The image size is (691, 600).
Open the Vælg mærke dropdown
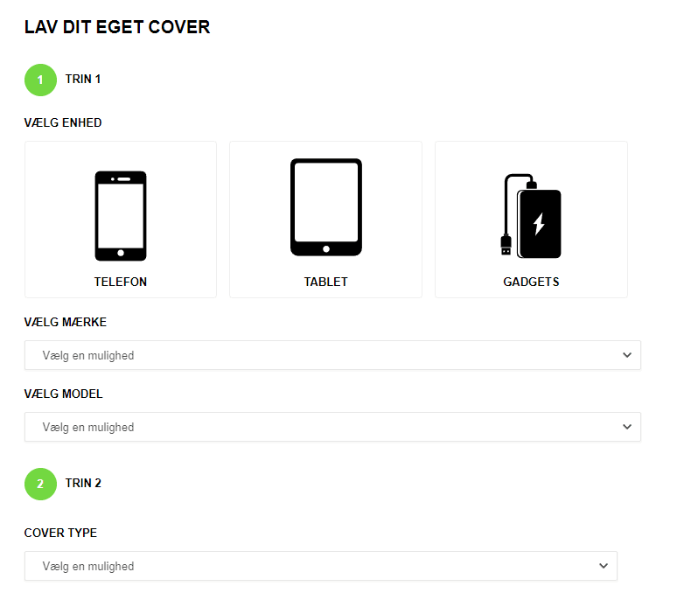[332, 355]
